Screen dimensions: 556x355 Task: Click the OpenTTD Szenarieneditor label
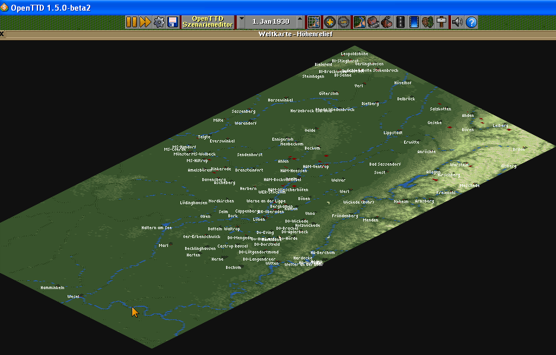pos(208,22)
